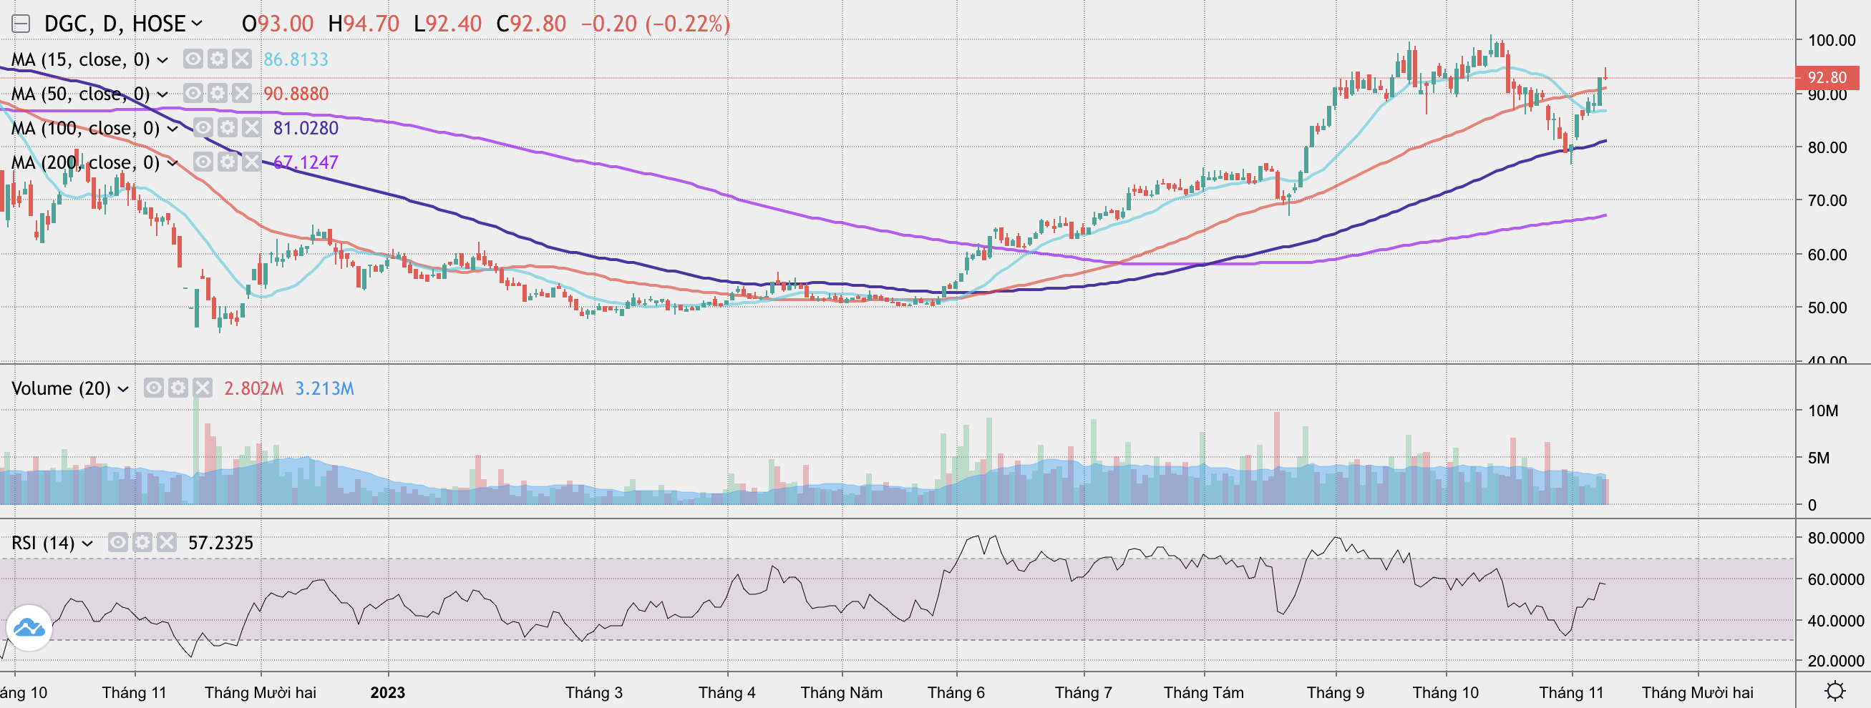Toggle visibility of MA 100 indicator
1871x708 pixels.
click(203, 128)
